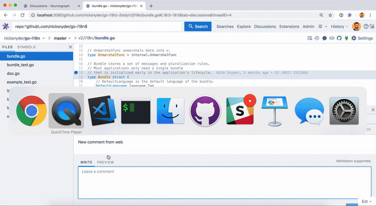Select bundle.go in file tree

pos(37,56)
